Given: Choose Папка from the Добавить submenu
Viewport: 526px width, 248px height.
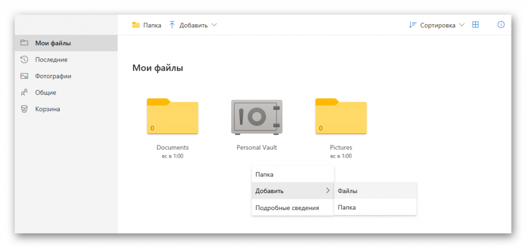Looking at the screenshot, I should [347, 207].
